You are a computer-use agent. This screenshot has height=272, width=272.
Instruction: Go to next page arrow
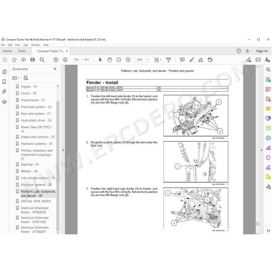(x=65, y=60)
